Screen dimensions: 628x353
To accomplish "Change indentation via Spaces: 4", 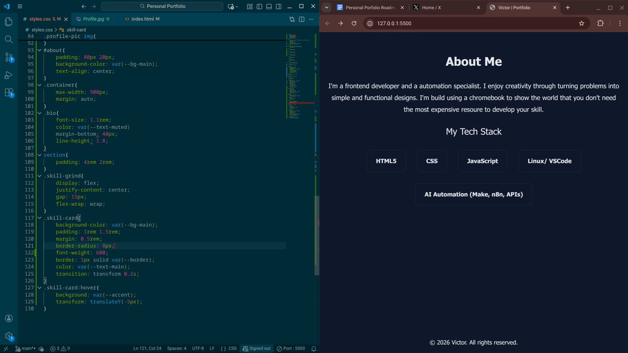I will (176, 348).
